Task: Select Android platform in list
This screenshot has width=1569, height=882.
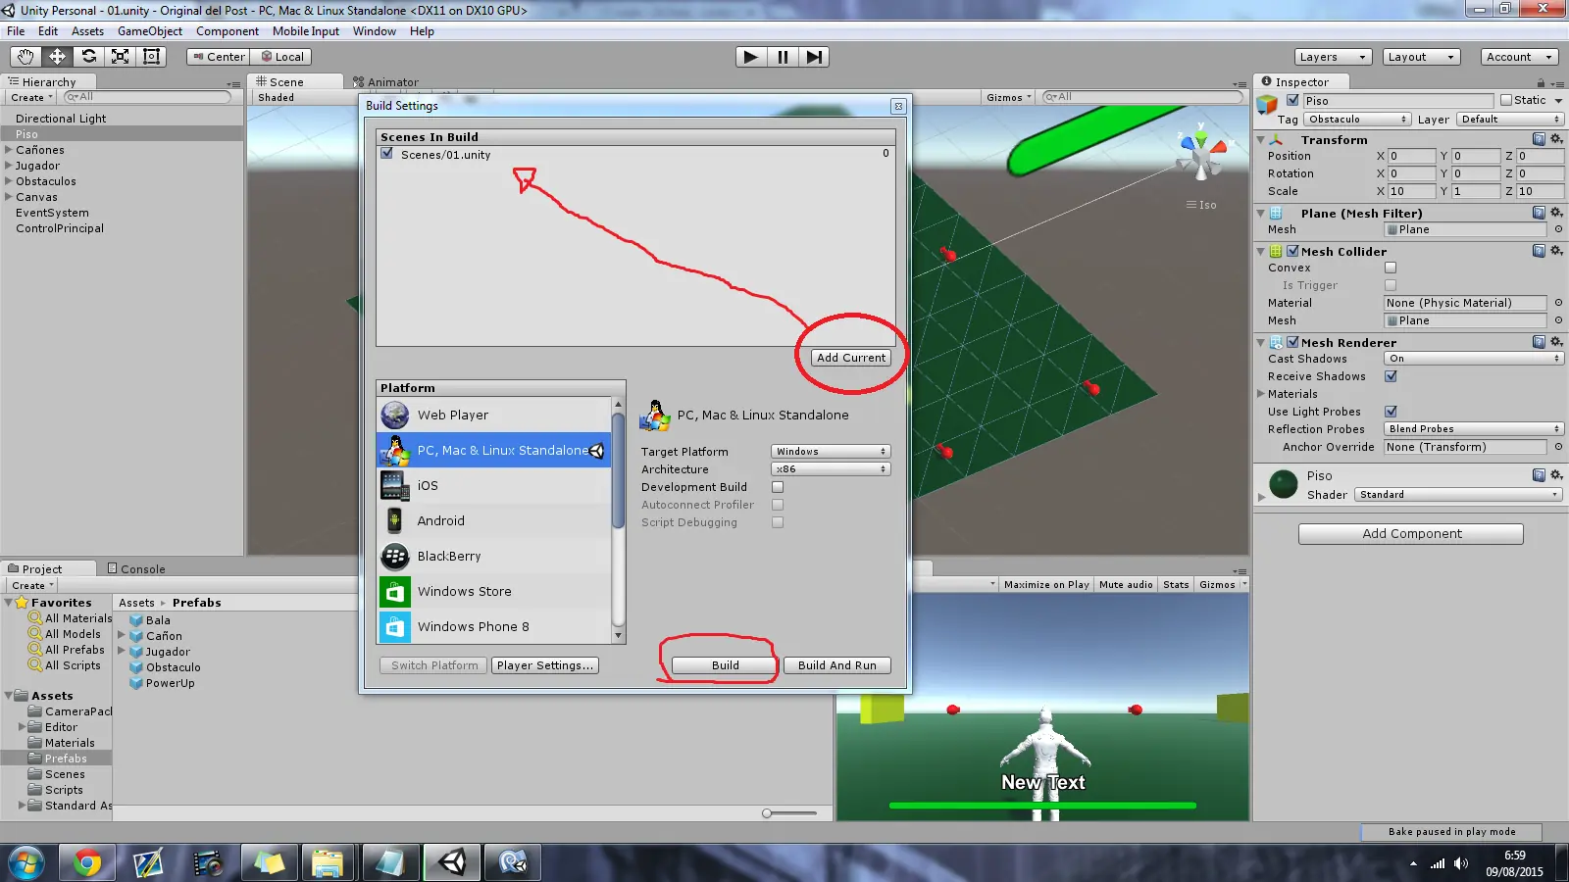Action: pyautogui.click(x=494, y=521)
